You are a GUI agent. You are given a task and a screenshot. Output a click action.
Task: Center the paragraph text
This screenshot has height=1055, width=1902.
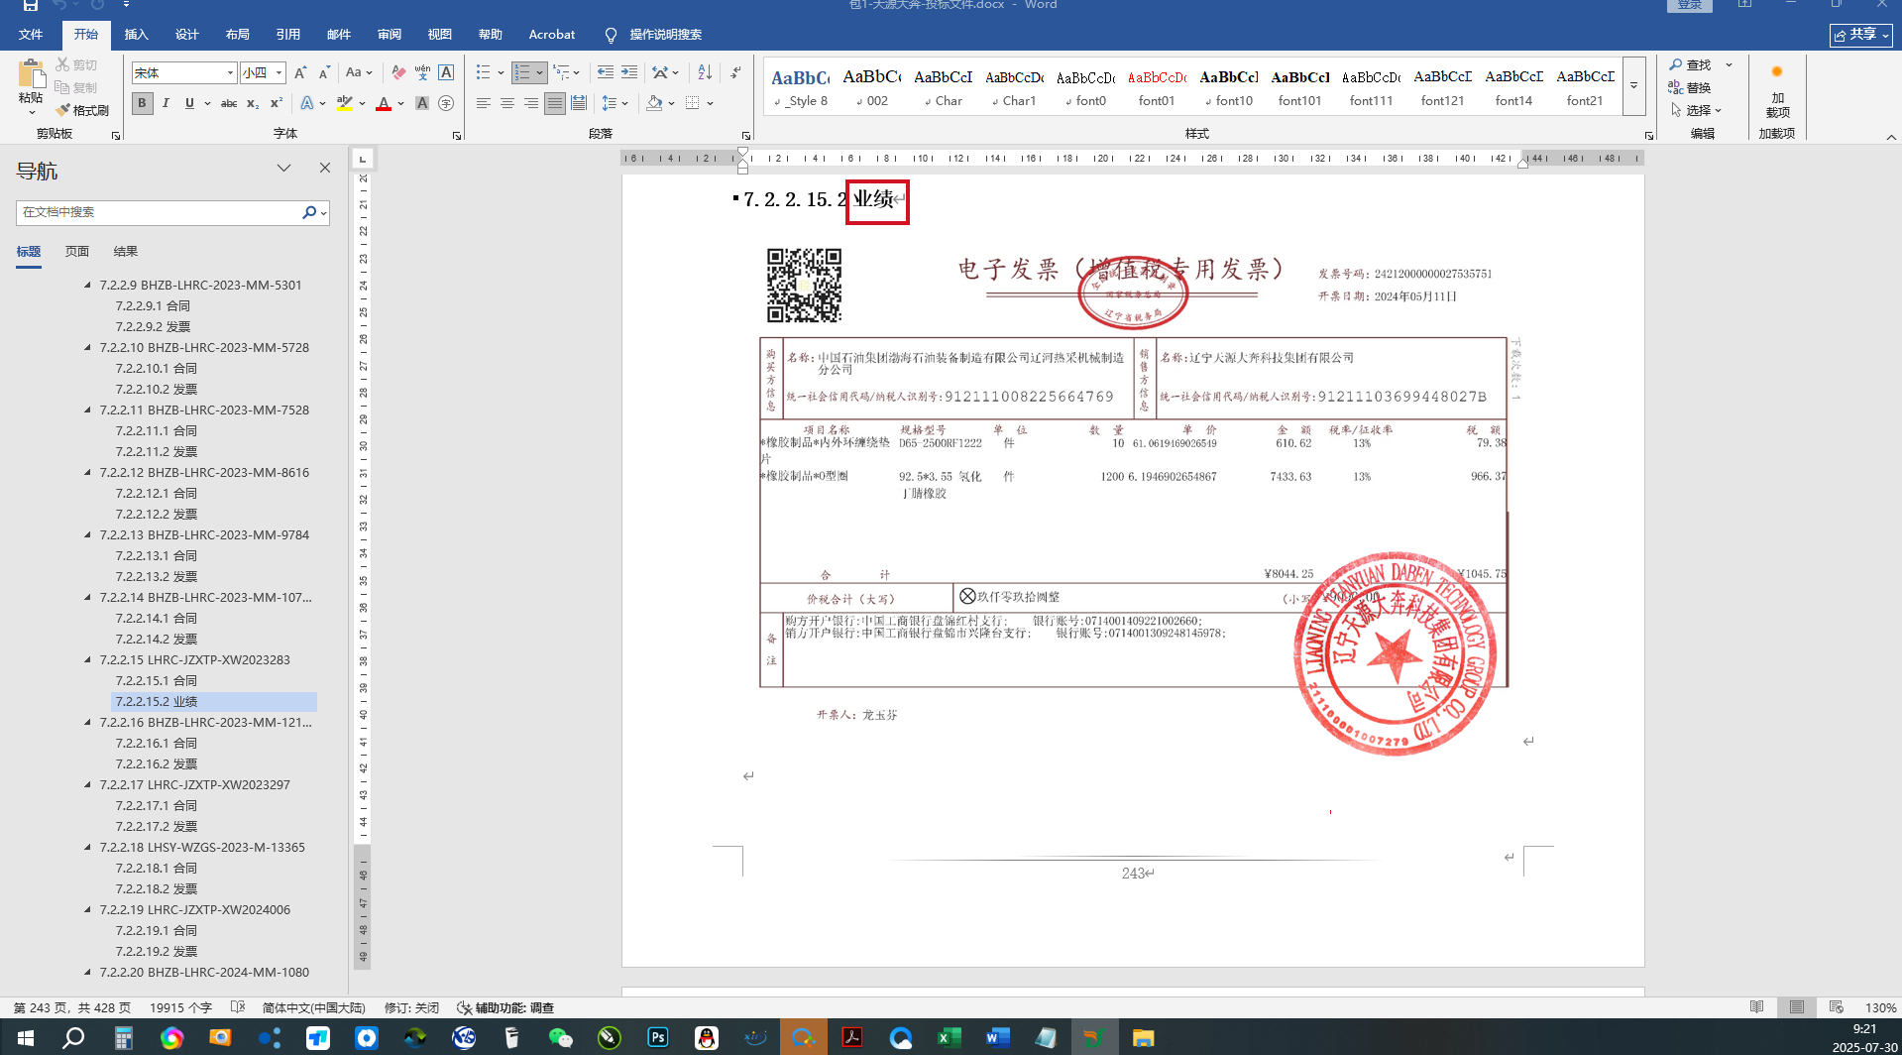[x=507, y=103]
